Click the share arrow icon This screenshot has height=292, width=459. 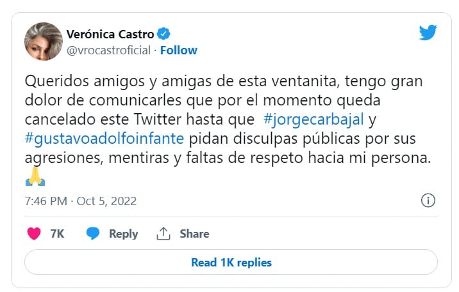[163, 234]
